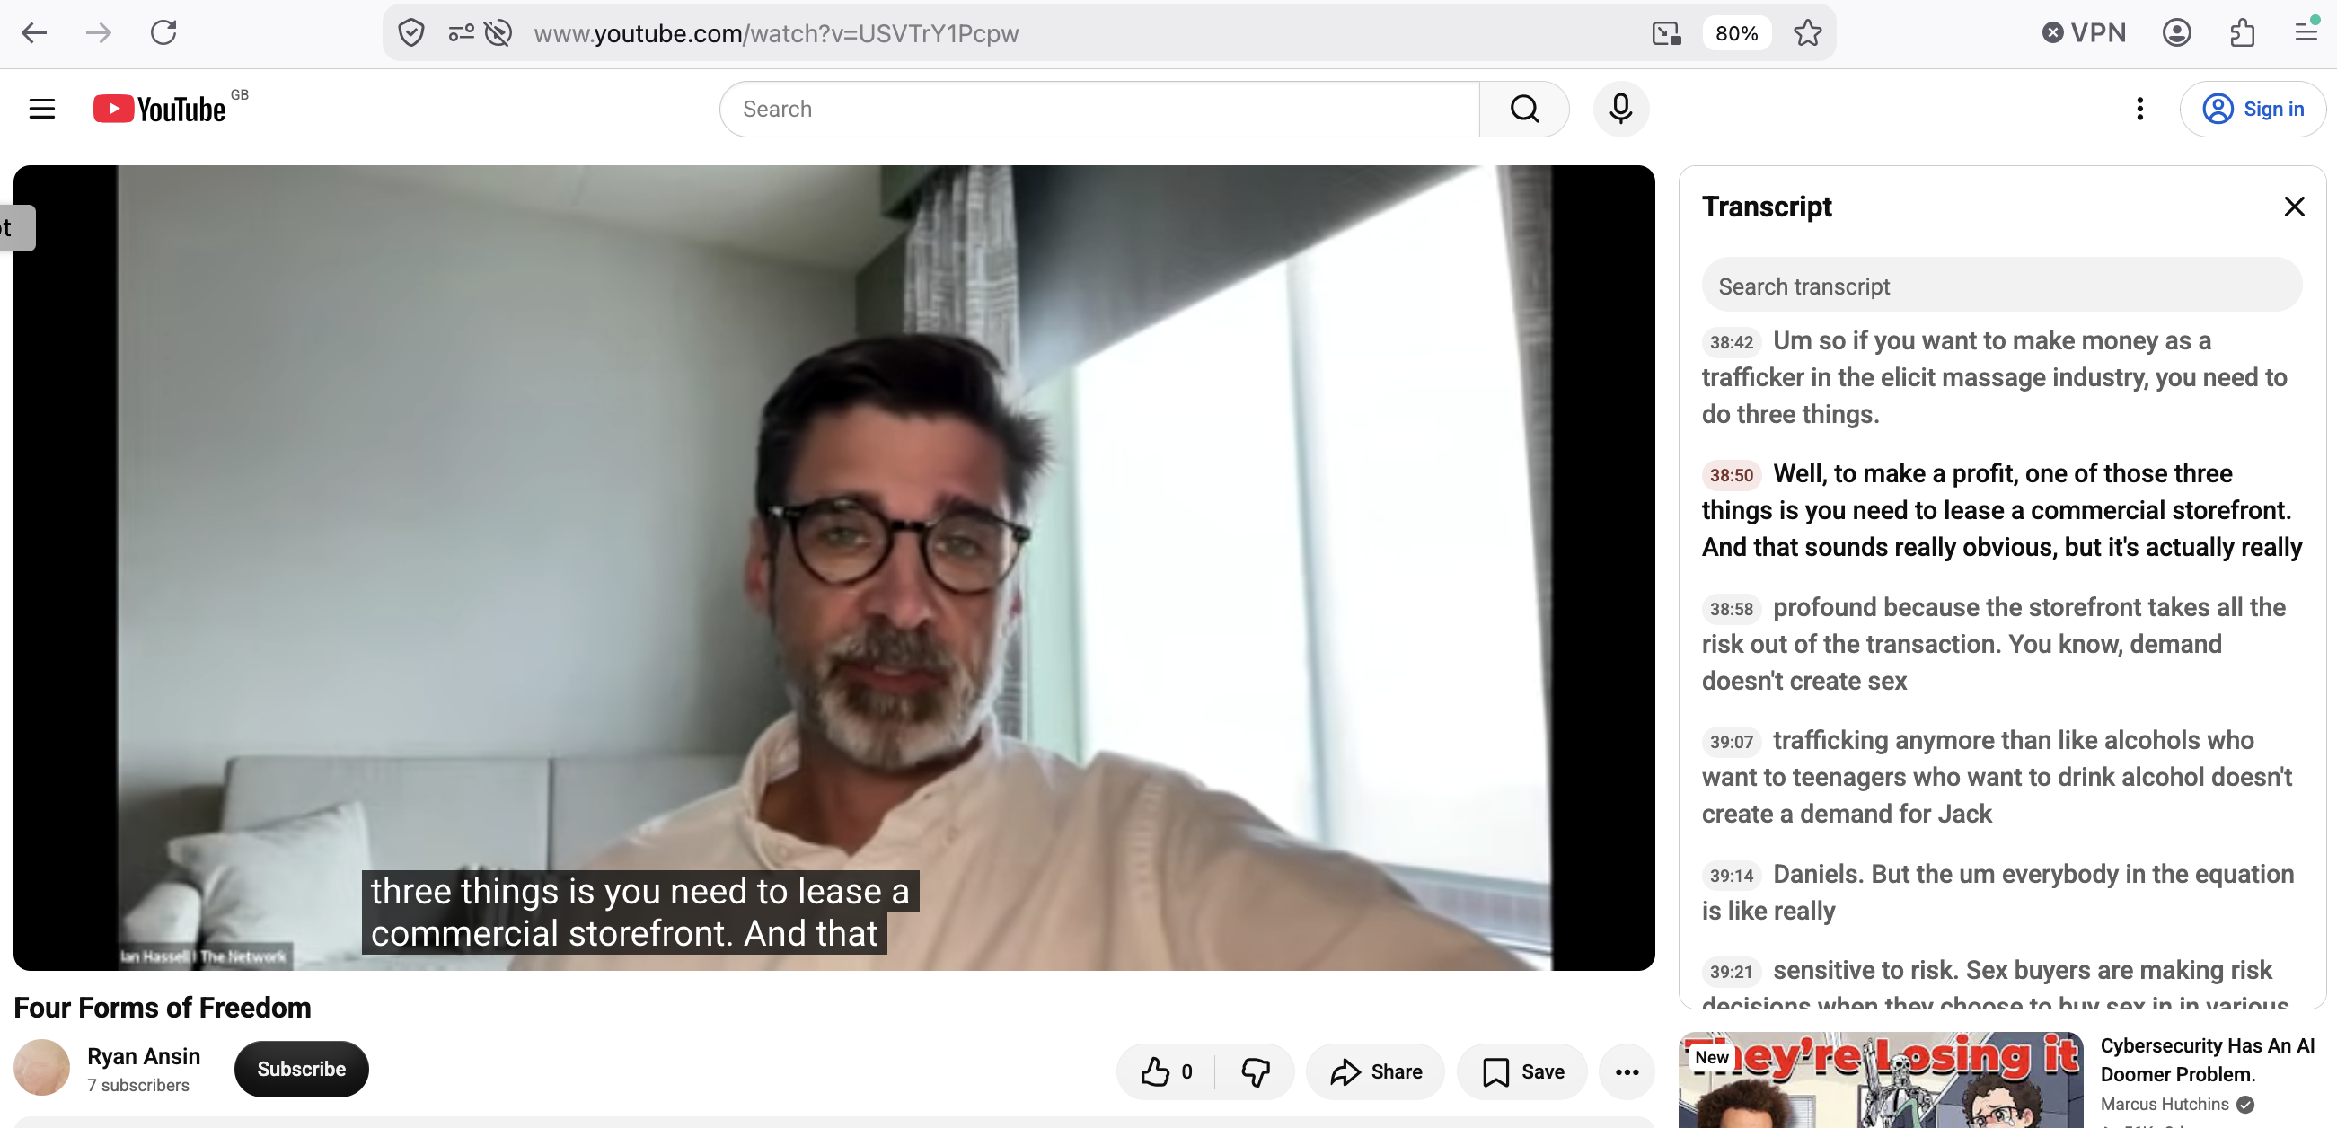The width and height of the screenshot is (2337, 1128).
Task: Click the Sign in button
Action: 2253,109
